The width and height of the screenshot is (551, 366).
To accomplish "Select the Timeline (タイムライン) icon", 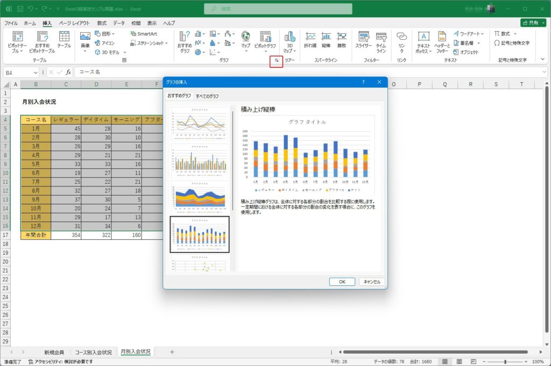I will [x=380, y=41].
